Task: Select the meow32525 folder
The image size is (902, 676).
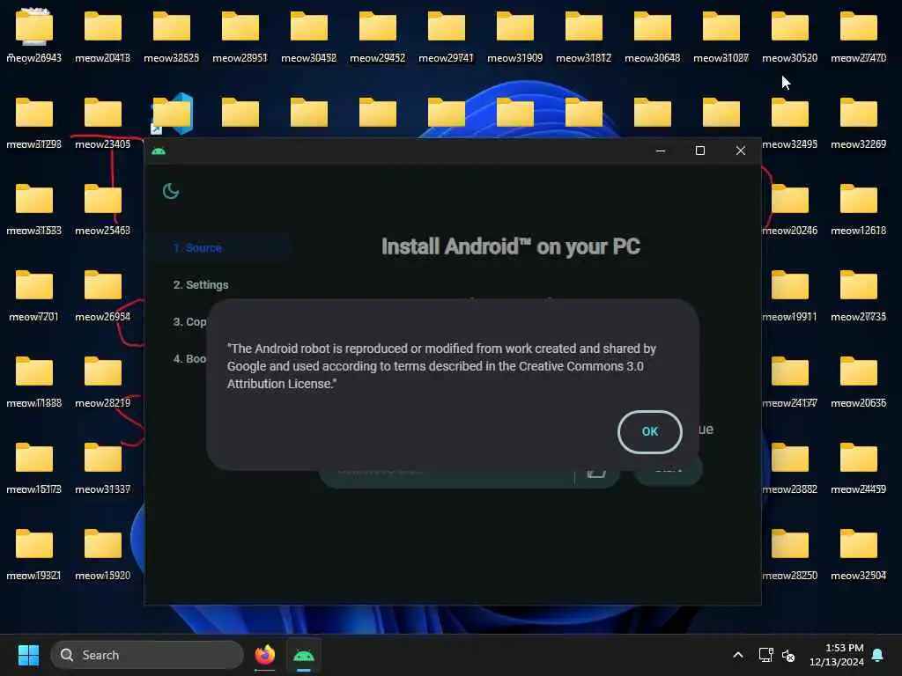Action: (172, 37)
